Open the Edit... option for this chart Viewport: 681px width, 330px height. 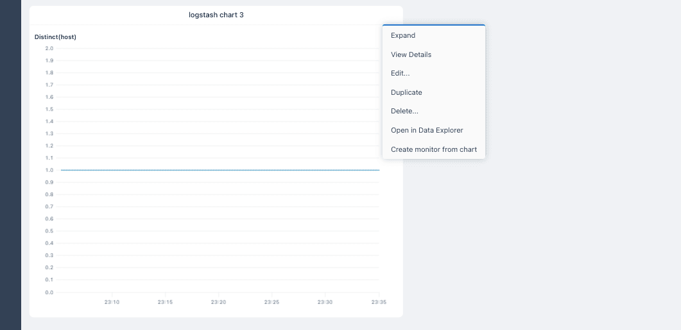[433, 73]
